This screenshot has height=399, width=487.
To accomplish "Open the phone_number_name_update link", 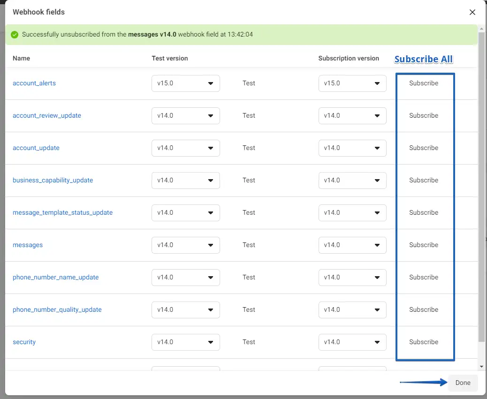I will click(55, 278).
